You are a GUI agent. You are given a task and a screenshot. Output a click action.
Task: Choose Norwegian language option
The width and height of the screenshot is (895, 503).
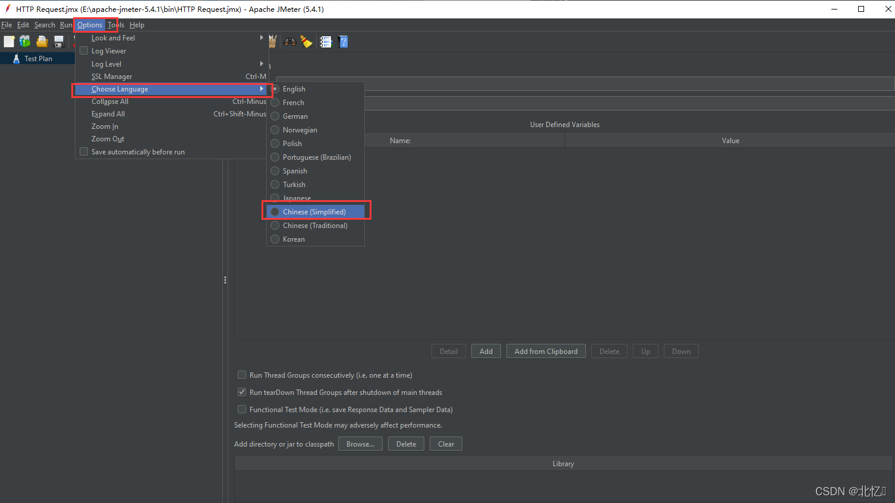click(316, 130)
